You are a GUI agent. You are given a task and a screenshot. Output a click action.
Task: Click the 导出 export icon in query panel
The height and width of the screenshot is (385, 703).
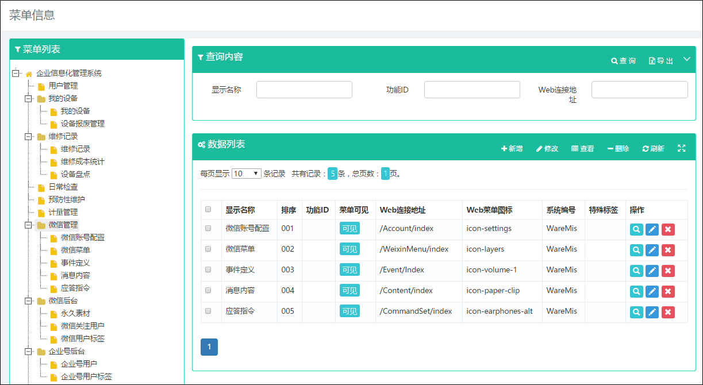point(660,61)
